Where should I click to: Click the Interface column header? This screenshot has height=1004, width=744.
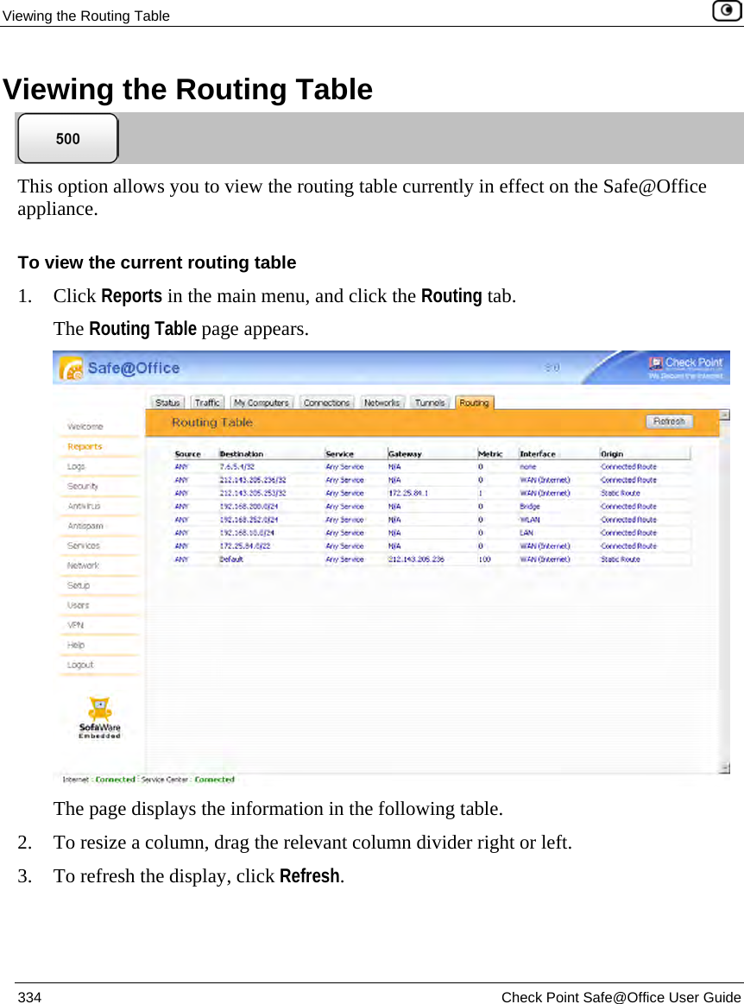[x=538, y=453]
